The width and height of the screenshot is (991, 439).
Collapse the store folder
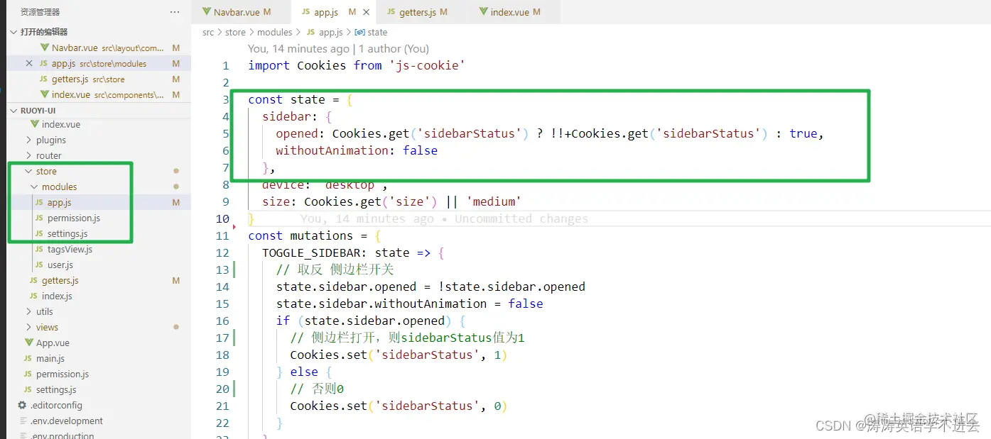(46, 171)
